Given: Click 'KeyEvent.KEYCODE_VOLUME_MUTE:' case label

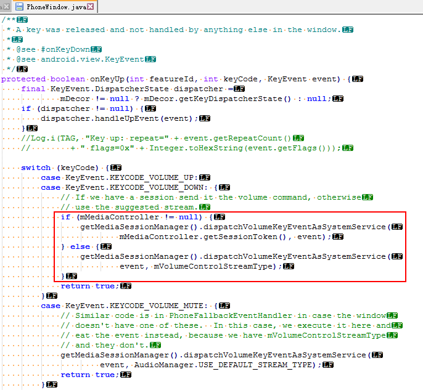Looking at the screenshot, I should click(x=137, y=306).
